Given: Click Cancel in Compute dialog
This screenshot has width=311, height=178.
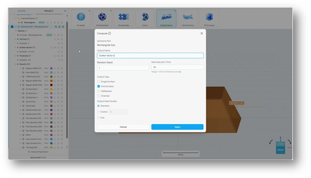Looking at the screenshot, I should 123,127.
